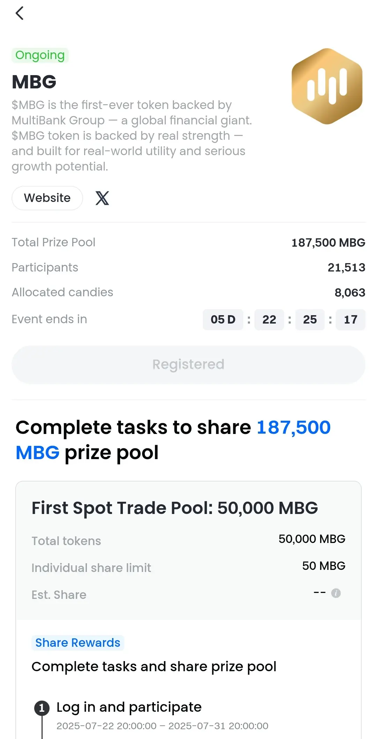Tap the Participants count 21,513
The width and height of the screenshot is (377, 739).
click(346, 268)
